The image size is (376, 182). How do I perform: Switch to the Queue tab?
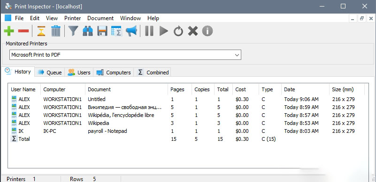pos(50,73)
